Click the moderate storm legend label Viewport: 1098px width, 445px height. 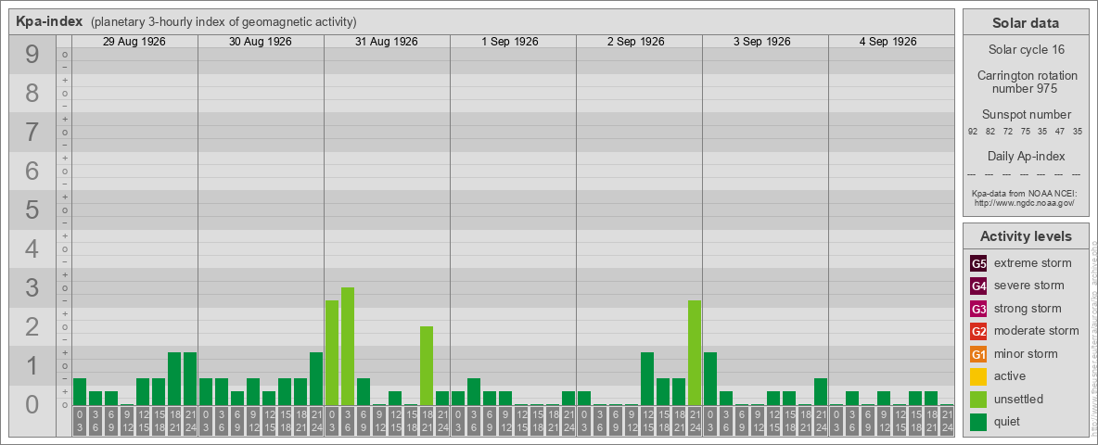pos(1037,330)
